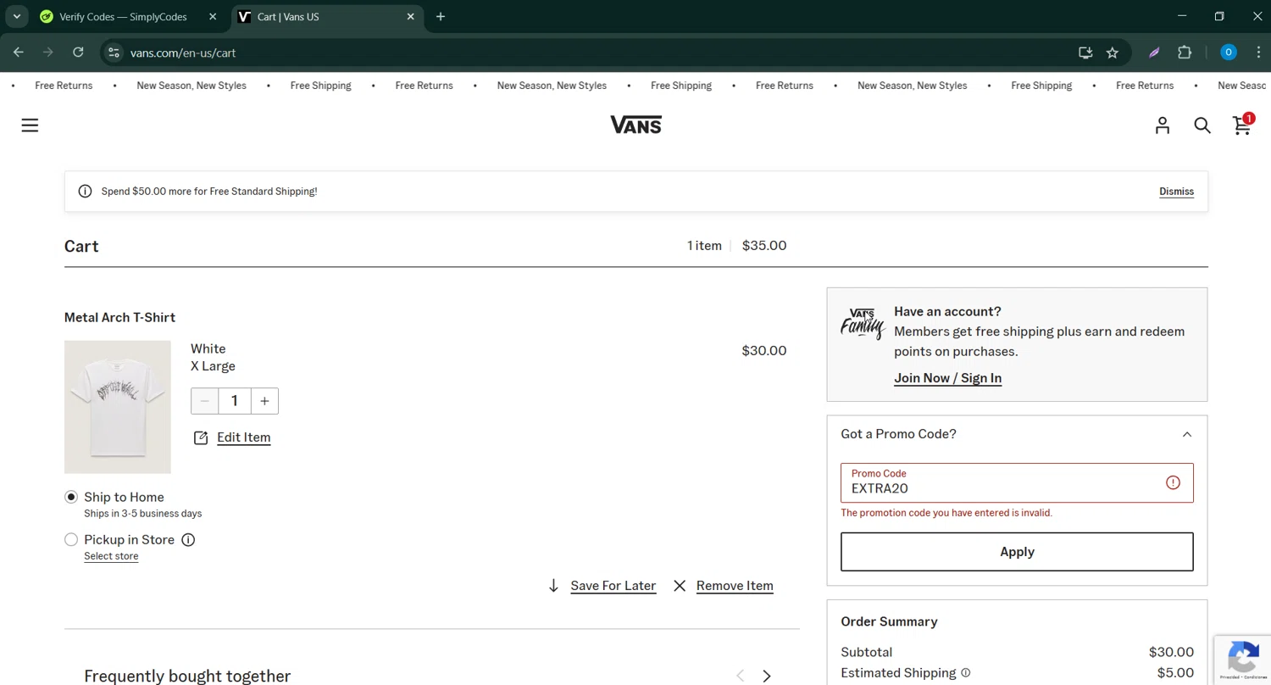Open Join Now / Sign In link

[947, 378]
